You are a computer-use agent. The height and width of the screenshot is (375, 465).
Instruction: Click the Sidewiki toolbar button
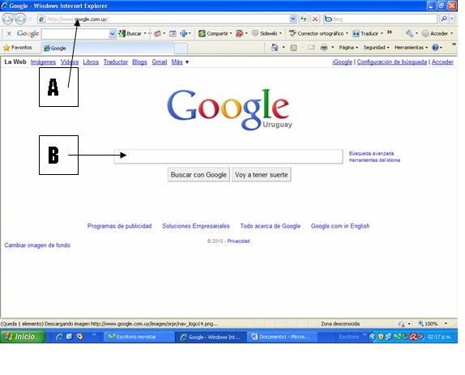pyautogui.click(x=267, y=33)
